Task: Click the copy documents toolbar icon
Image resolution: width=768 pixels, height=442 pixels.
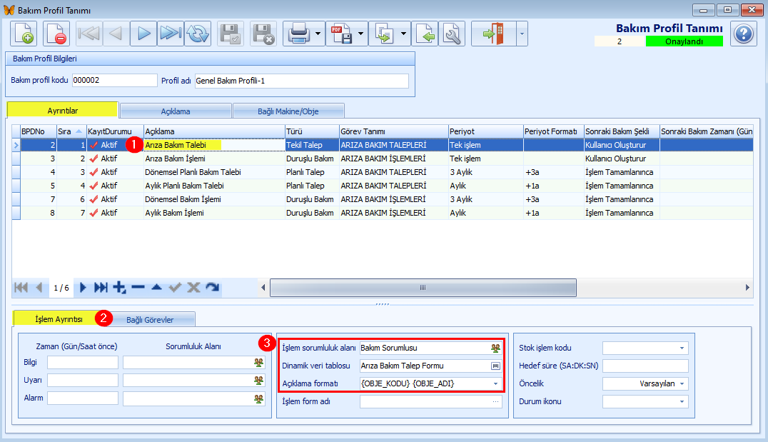Action: (x=383, y=34)
